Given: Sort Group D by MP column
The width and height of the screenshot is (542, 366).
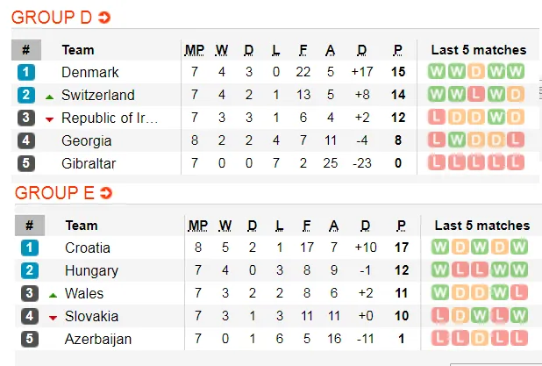Looking at the screenshot, I should pyautogui.click(x=194, y=50).
